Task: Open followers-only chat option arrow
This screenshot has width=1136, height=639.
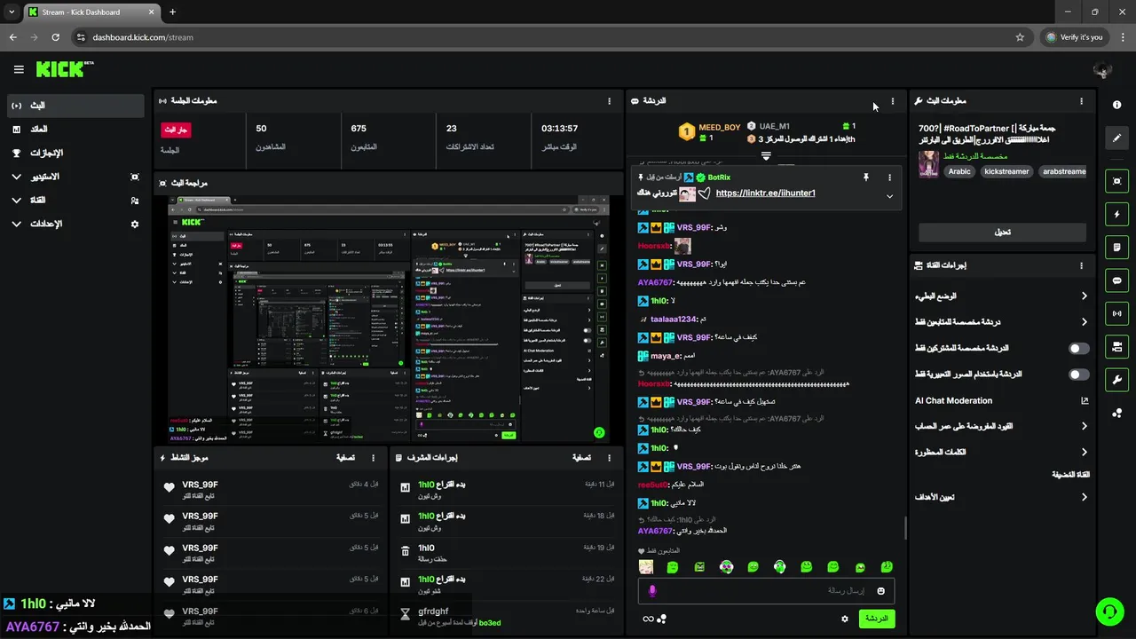Action: click(x=1085, y=322)
